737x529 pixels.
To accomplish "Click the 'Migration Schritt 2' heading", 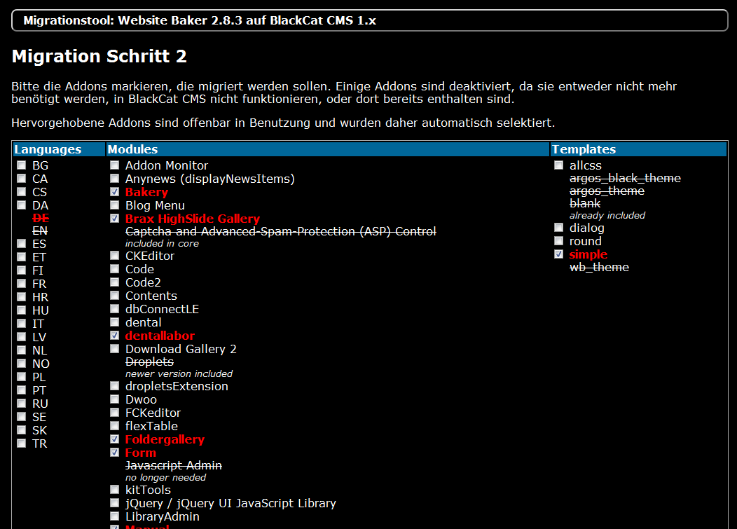I will 99,57.
